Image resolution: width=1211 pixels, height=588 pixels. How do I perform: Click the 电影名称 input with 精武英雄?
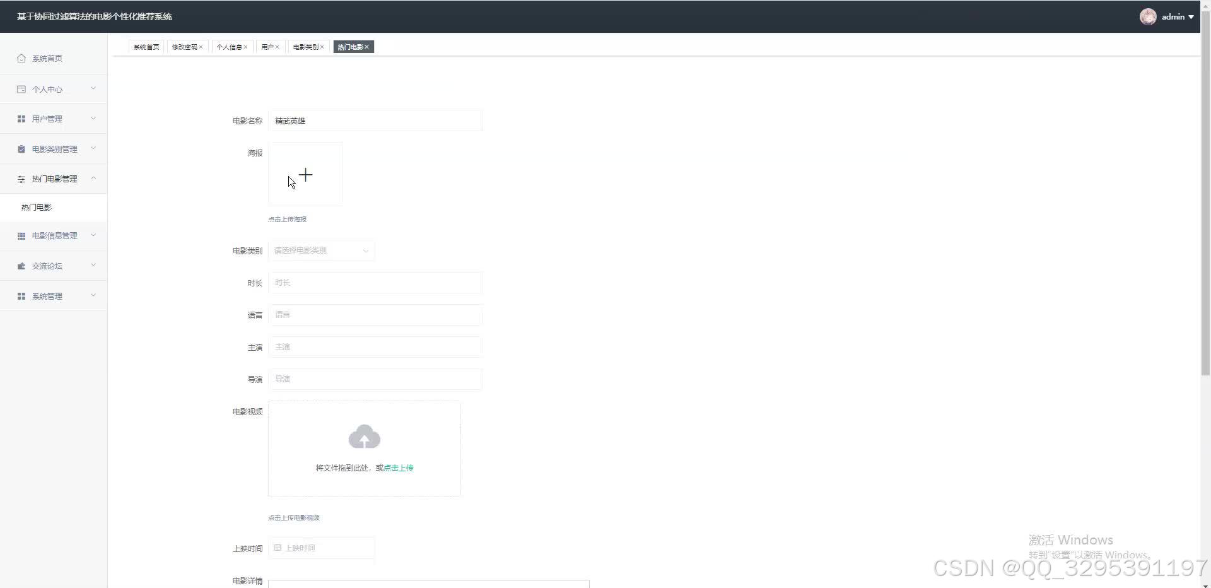tap(375, 121)
